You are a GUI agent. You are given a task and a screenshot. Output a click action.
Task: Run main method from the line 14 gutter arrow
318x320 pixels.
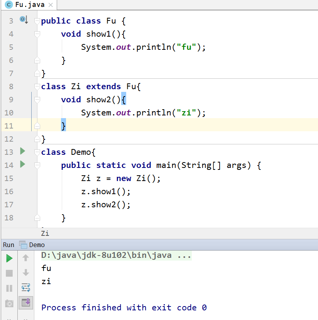coord(23,164)
